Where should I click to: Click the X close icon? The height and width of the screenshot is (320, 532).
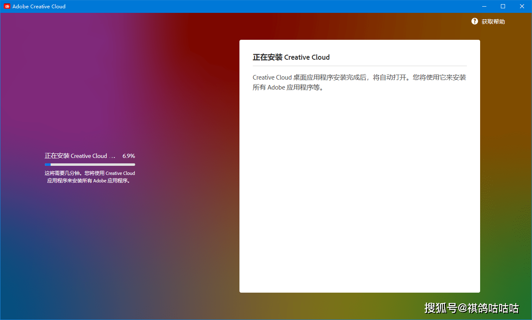522,6
